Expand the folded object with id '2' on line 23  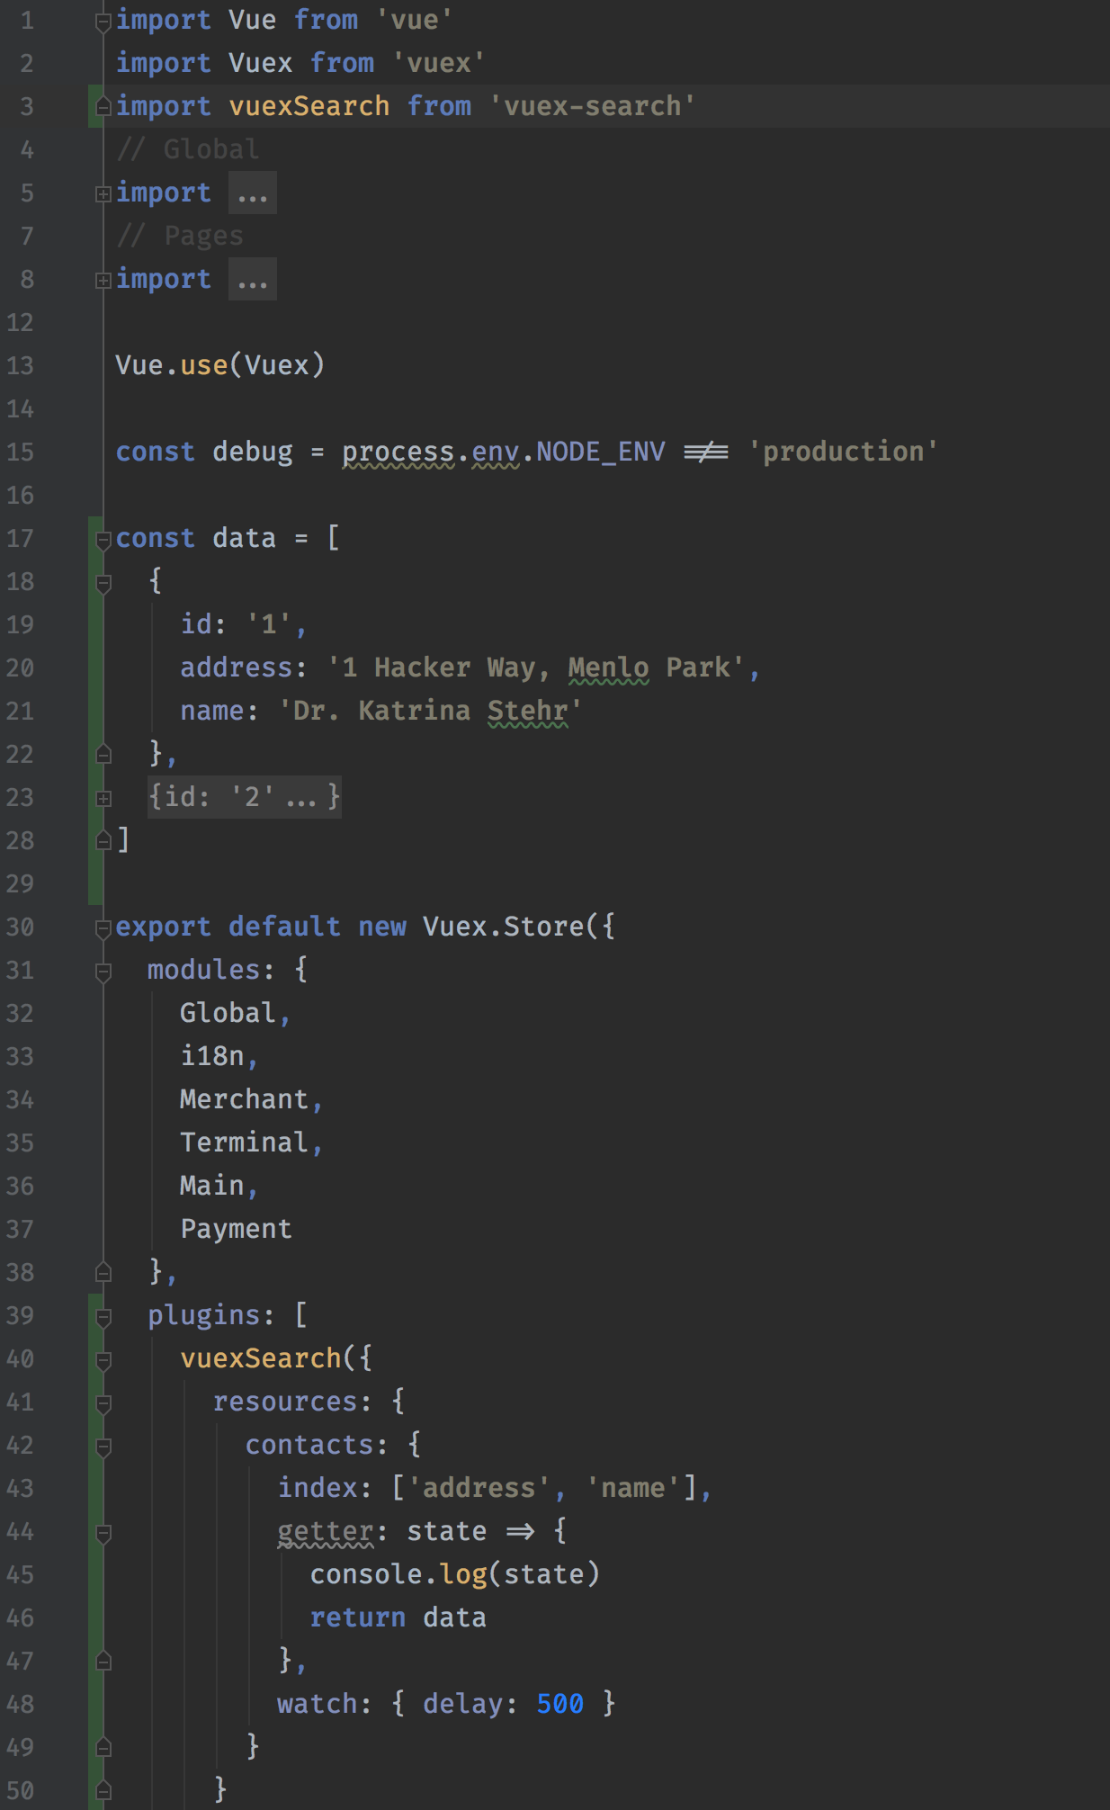click(x=103, y=798)
